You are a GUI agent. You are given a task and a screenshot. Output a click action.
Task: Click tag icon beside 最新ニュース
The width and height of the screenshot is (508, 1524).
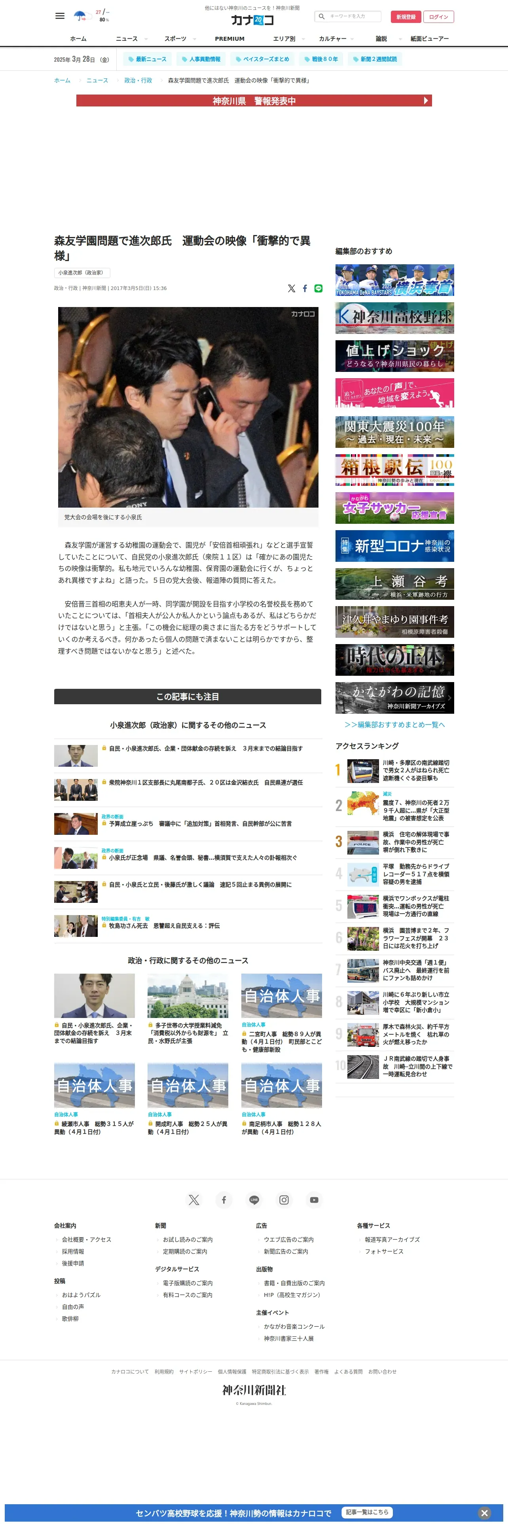click(x=131, y=59)
